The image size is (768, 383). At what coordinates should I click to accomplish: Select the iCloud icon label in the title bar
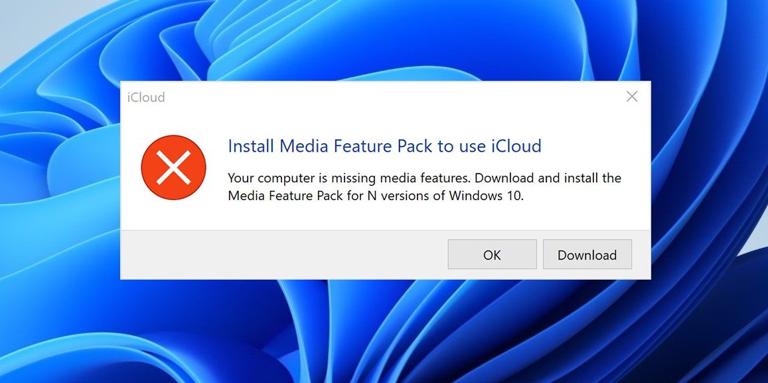(x=147, y=97)
